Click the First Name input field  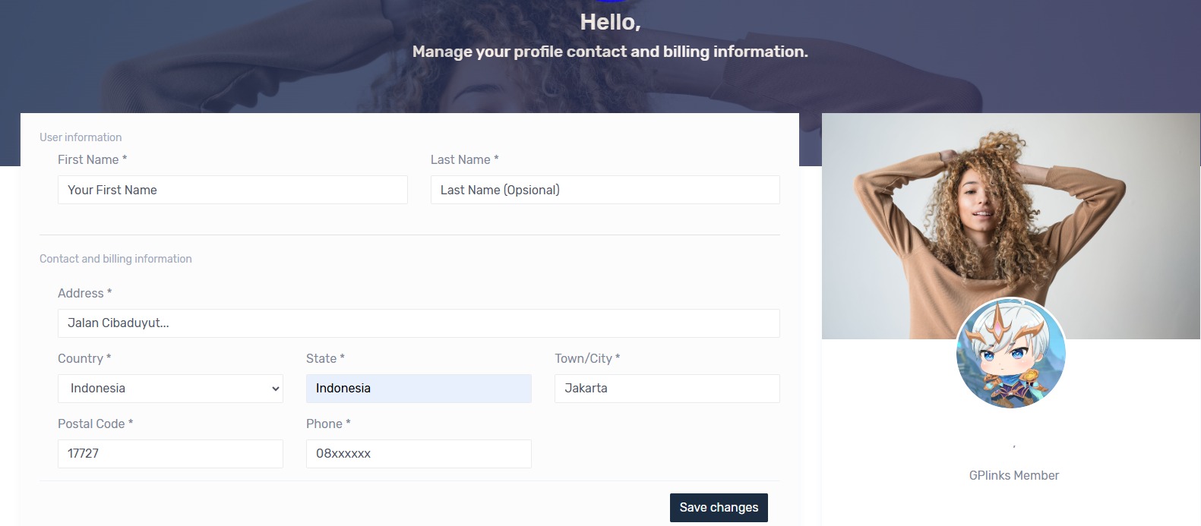click(232, 190)
